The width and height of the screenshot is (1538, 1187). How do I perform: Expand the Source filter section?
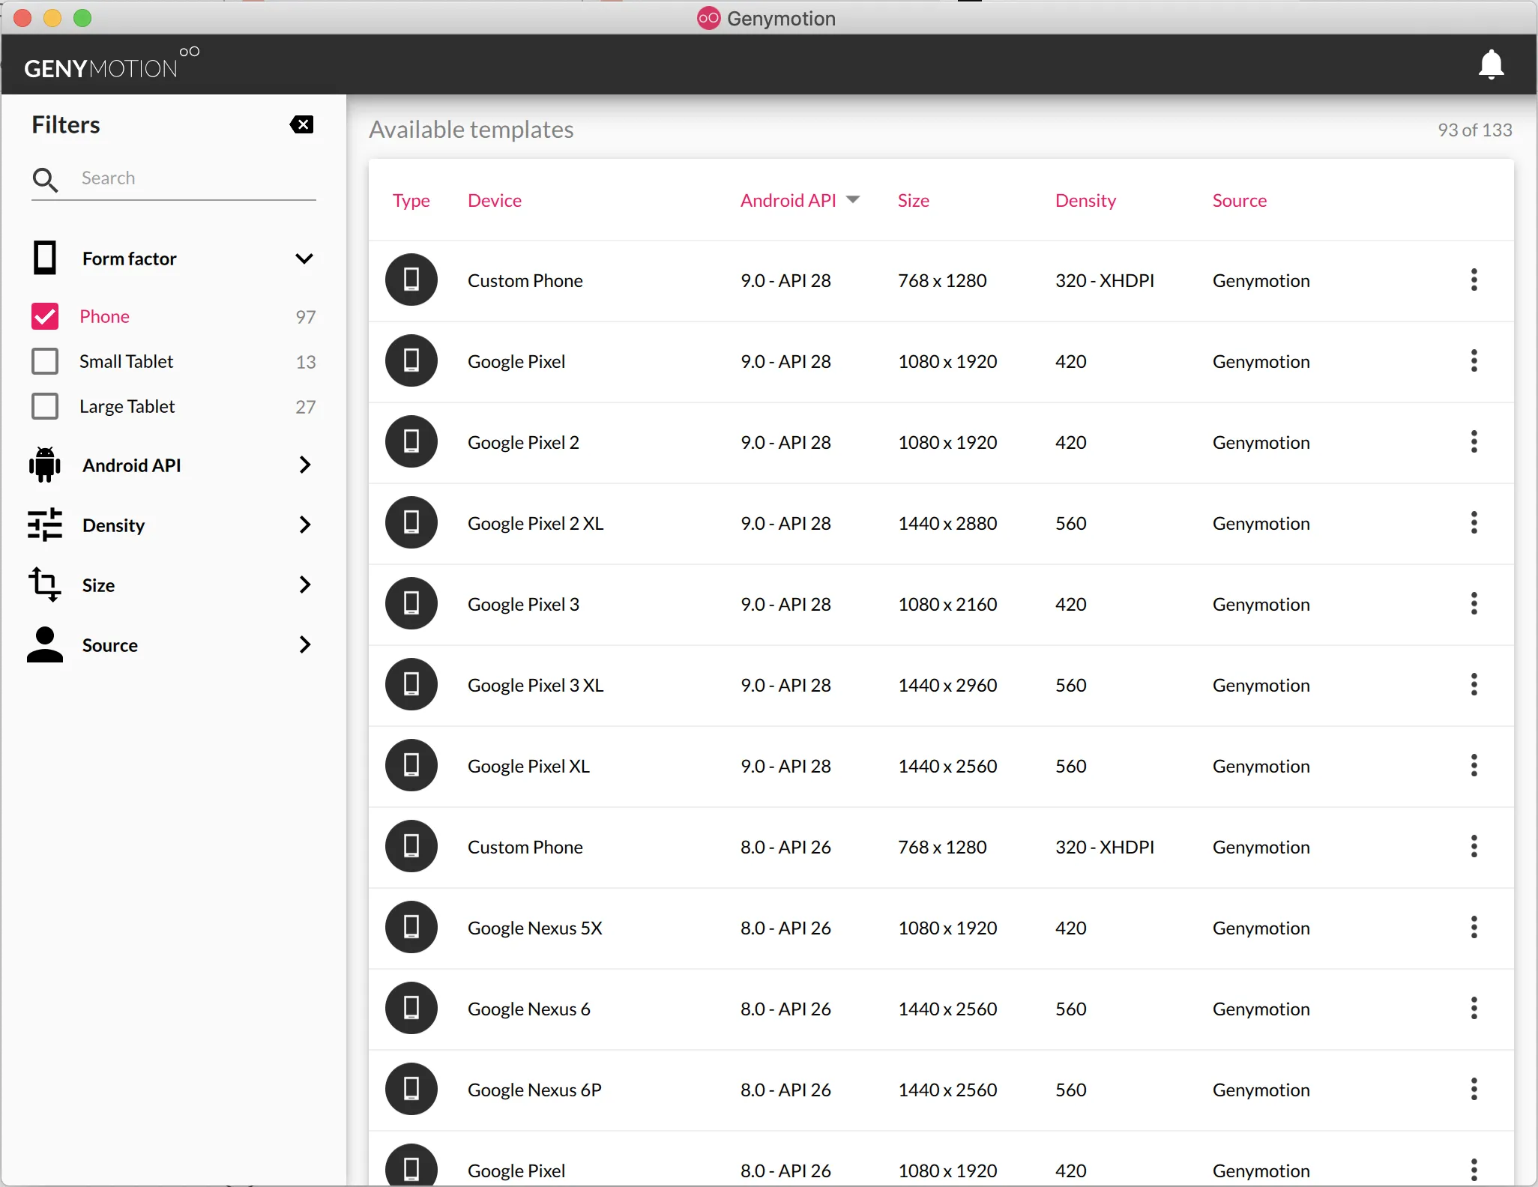pos(304,645)
